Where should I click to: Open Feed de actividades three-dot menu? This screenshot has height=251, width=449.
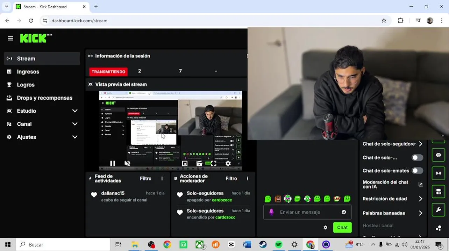(x=162, y=178)
